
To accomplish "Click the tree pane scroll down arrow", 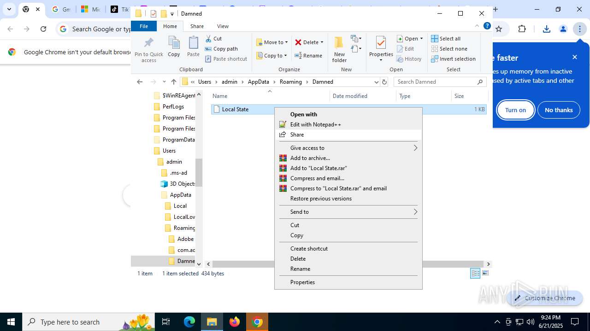I will click(199, 264).
